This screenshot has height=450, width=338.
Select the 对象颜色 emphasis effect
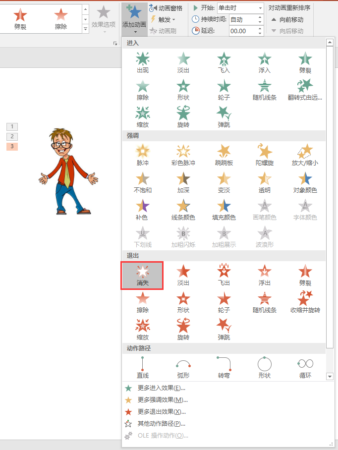[x=305, y=182]
